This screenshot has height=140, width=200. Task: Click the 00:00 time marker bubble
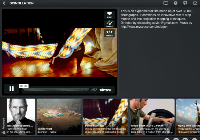tap(24, 86)
